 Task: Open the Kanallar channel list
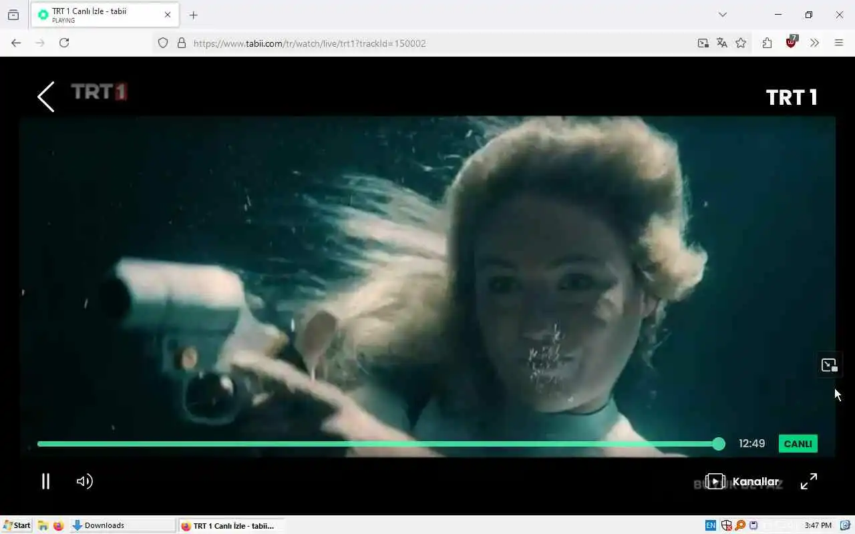(742, 481)
